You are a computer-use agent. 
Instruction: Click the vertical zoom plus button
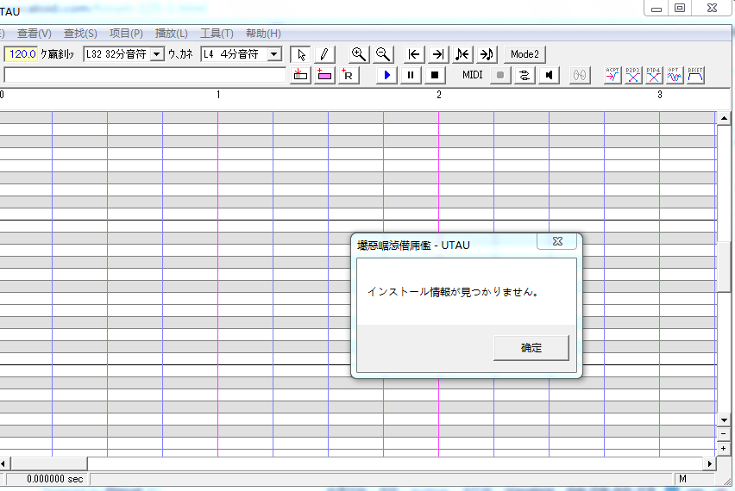pyautogui.click(x=724, y=449)
